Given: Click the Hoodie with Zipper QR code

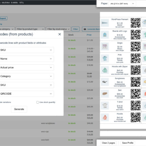Looking at the screenshot, I should tap(135, 70).
